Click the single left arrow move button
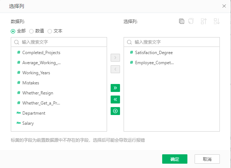The width and height of the screenshot is (231, 168). point(115,69)
